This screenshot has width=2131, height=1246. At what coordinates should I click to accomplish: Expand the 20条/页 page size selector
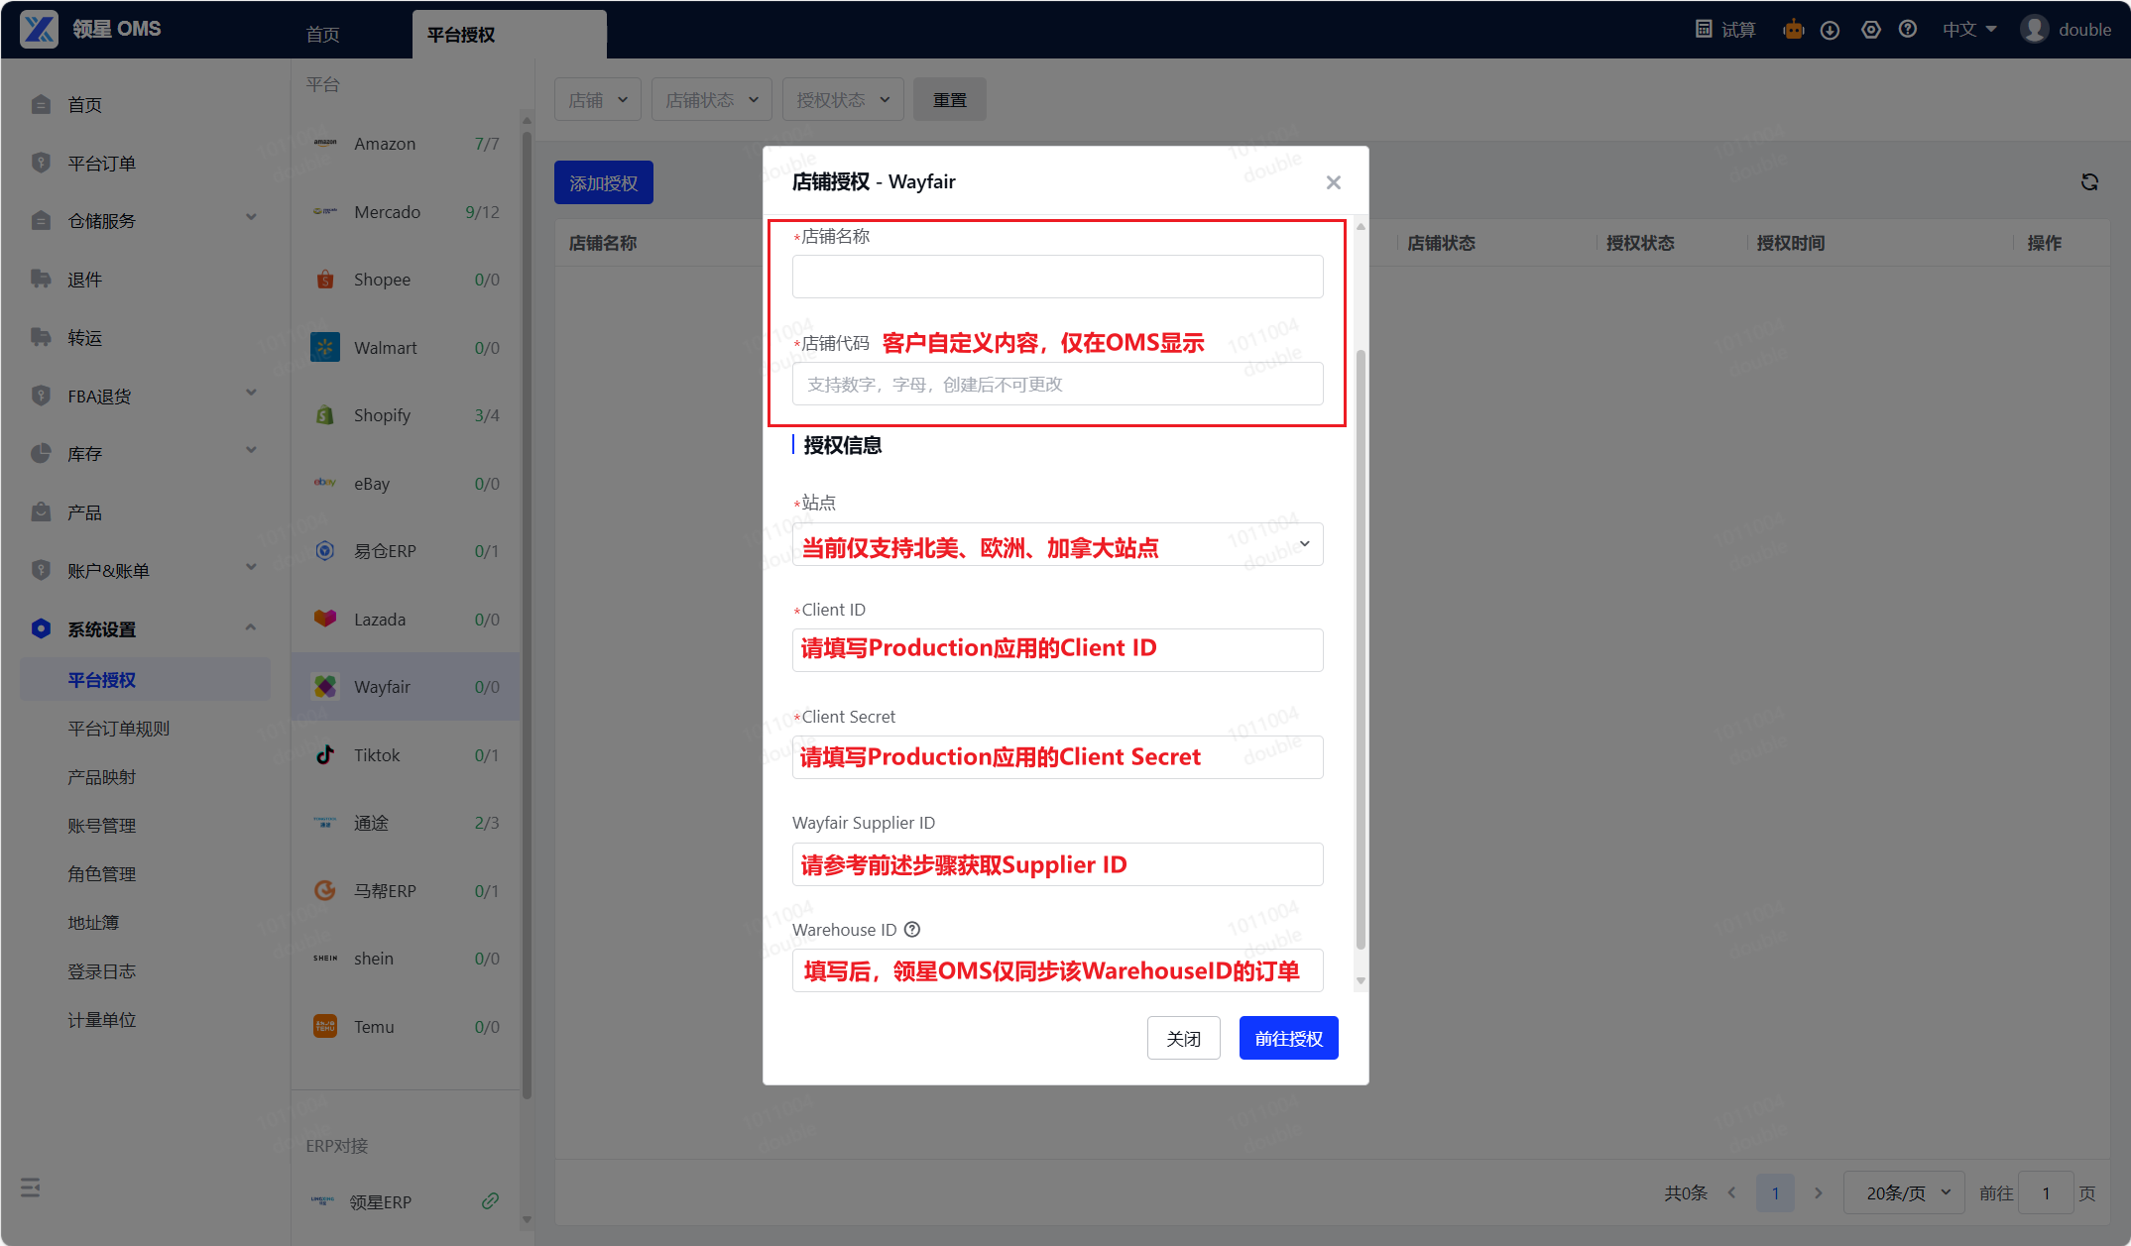(x=1906, y=1193)
